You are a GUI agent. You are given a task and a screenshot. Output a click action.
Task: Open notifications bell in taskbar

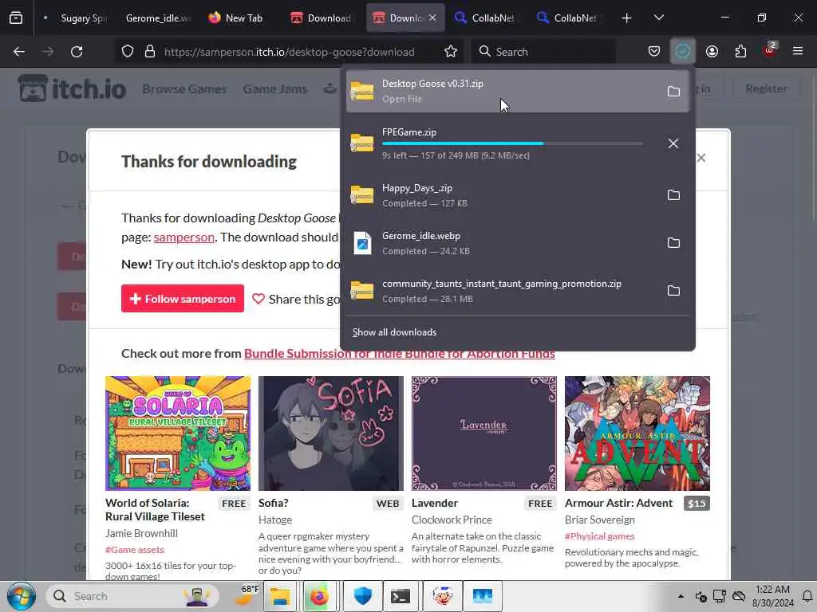point(807,596)
